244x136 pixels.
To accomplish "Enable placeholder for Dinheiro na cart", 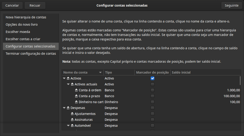I will (x=152, y=102).
